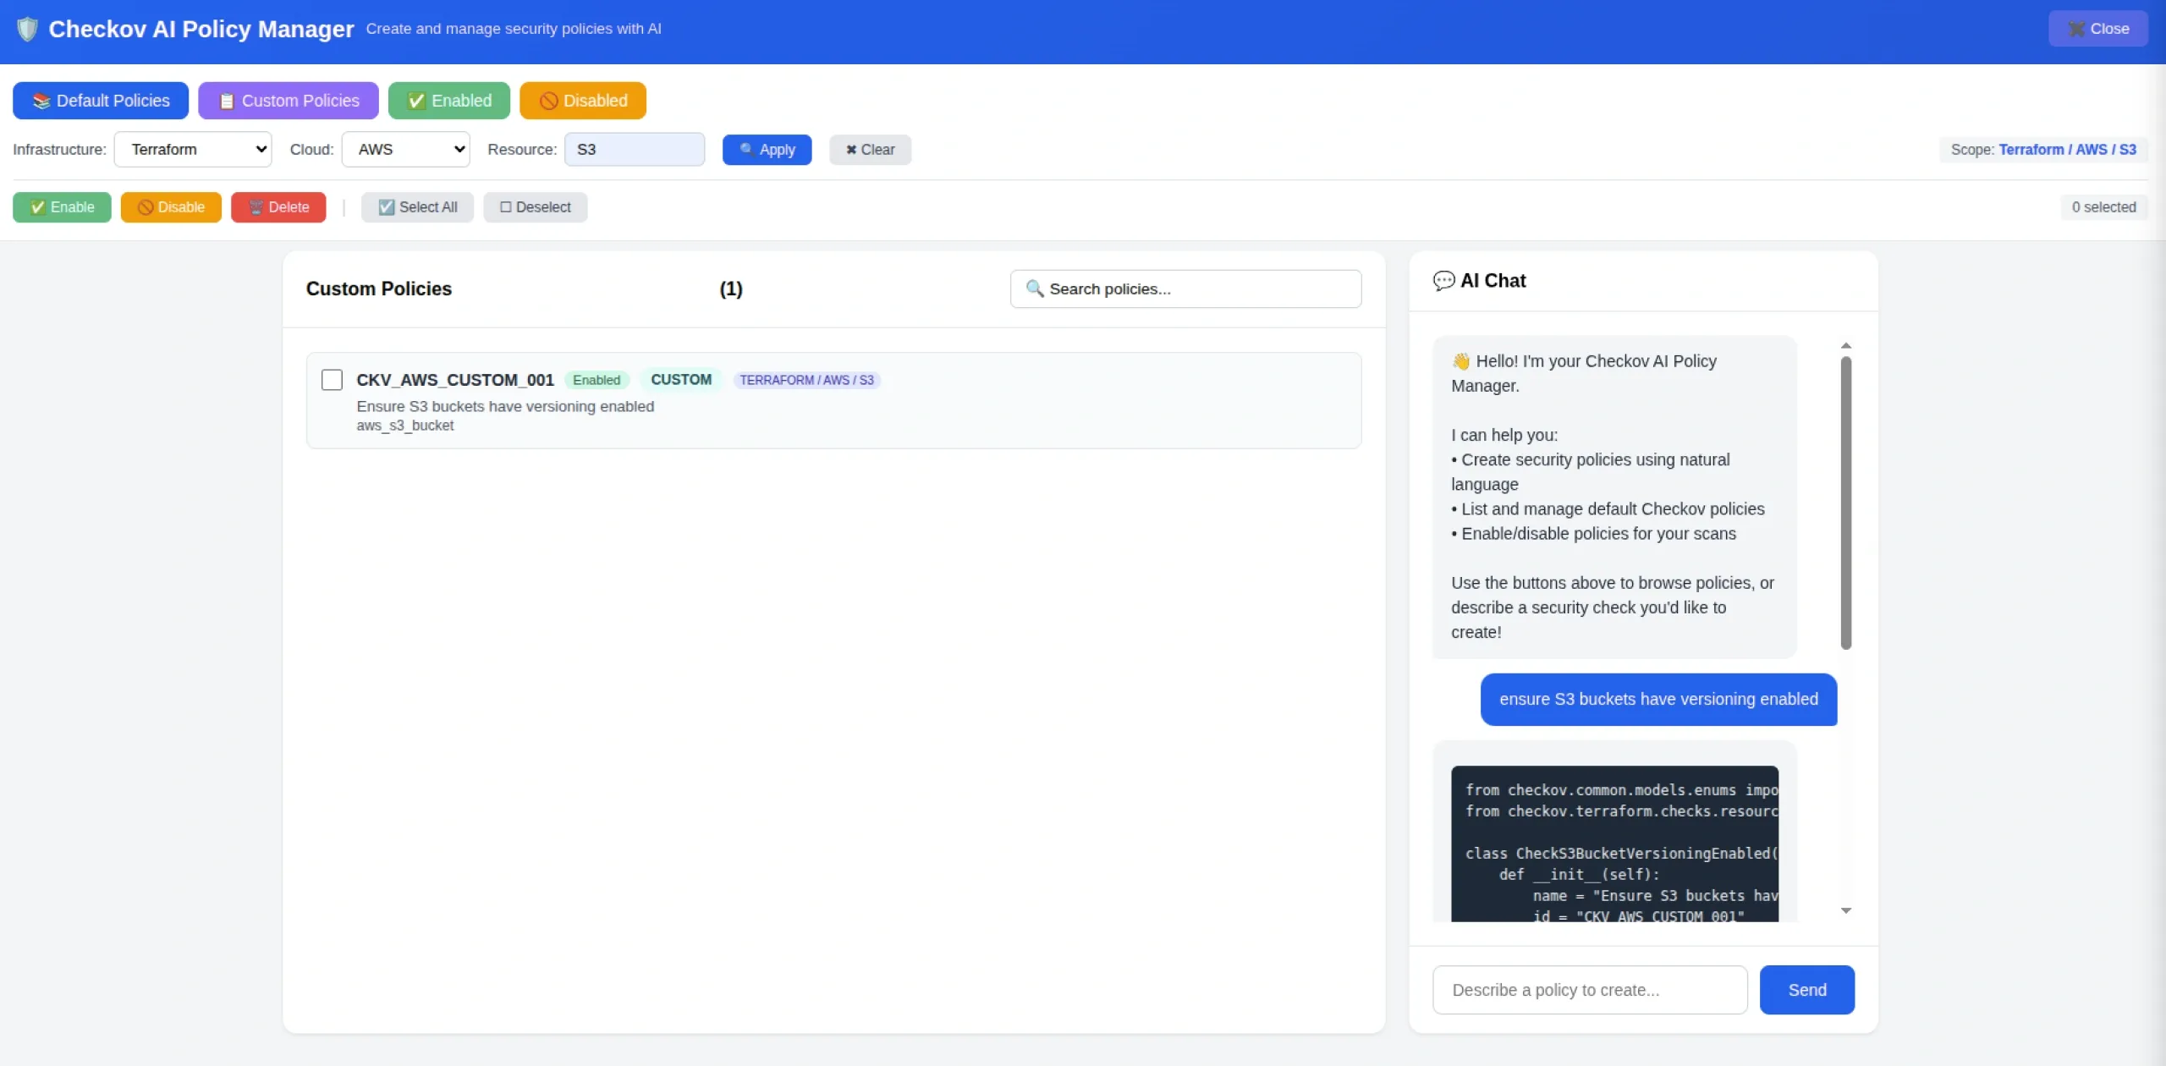This screenshot has width=2166, height=1066.
Task: Open the Cloud AWS dropdown
Action: (405, 149)
